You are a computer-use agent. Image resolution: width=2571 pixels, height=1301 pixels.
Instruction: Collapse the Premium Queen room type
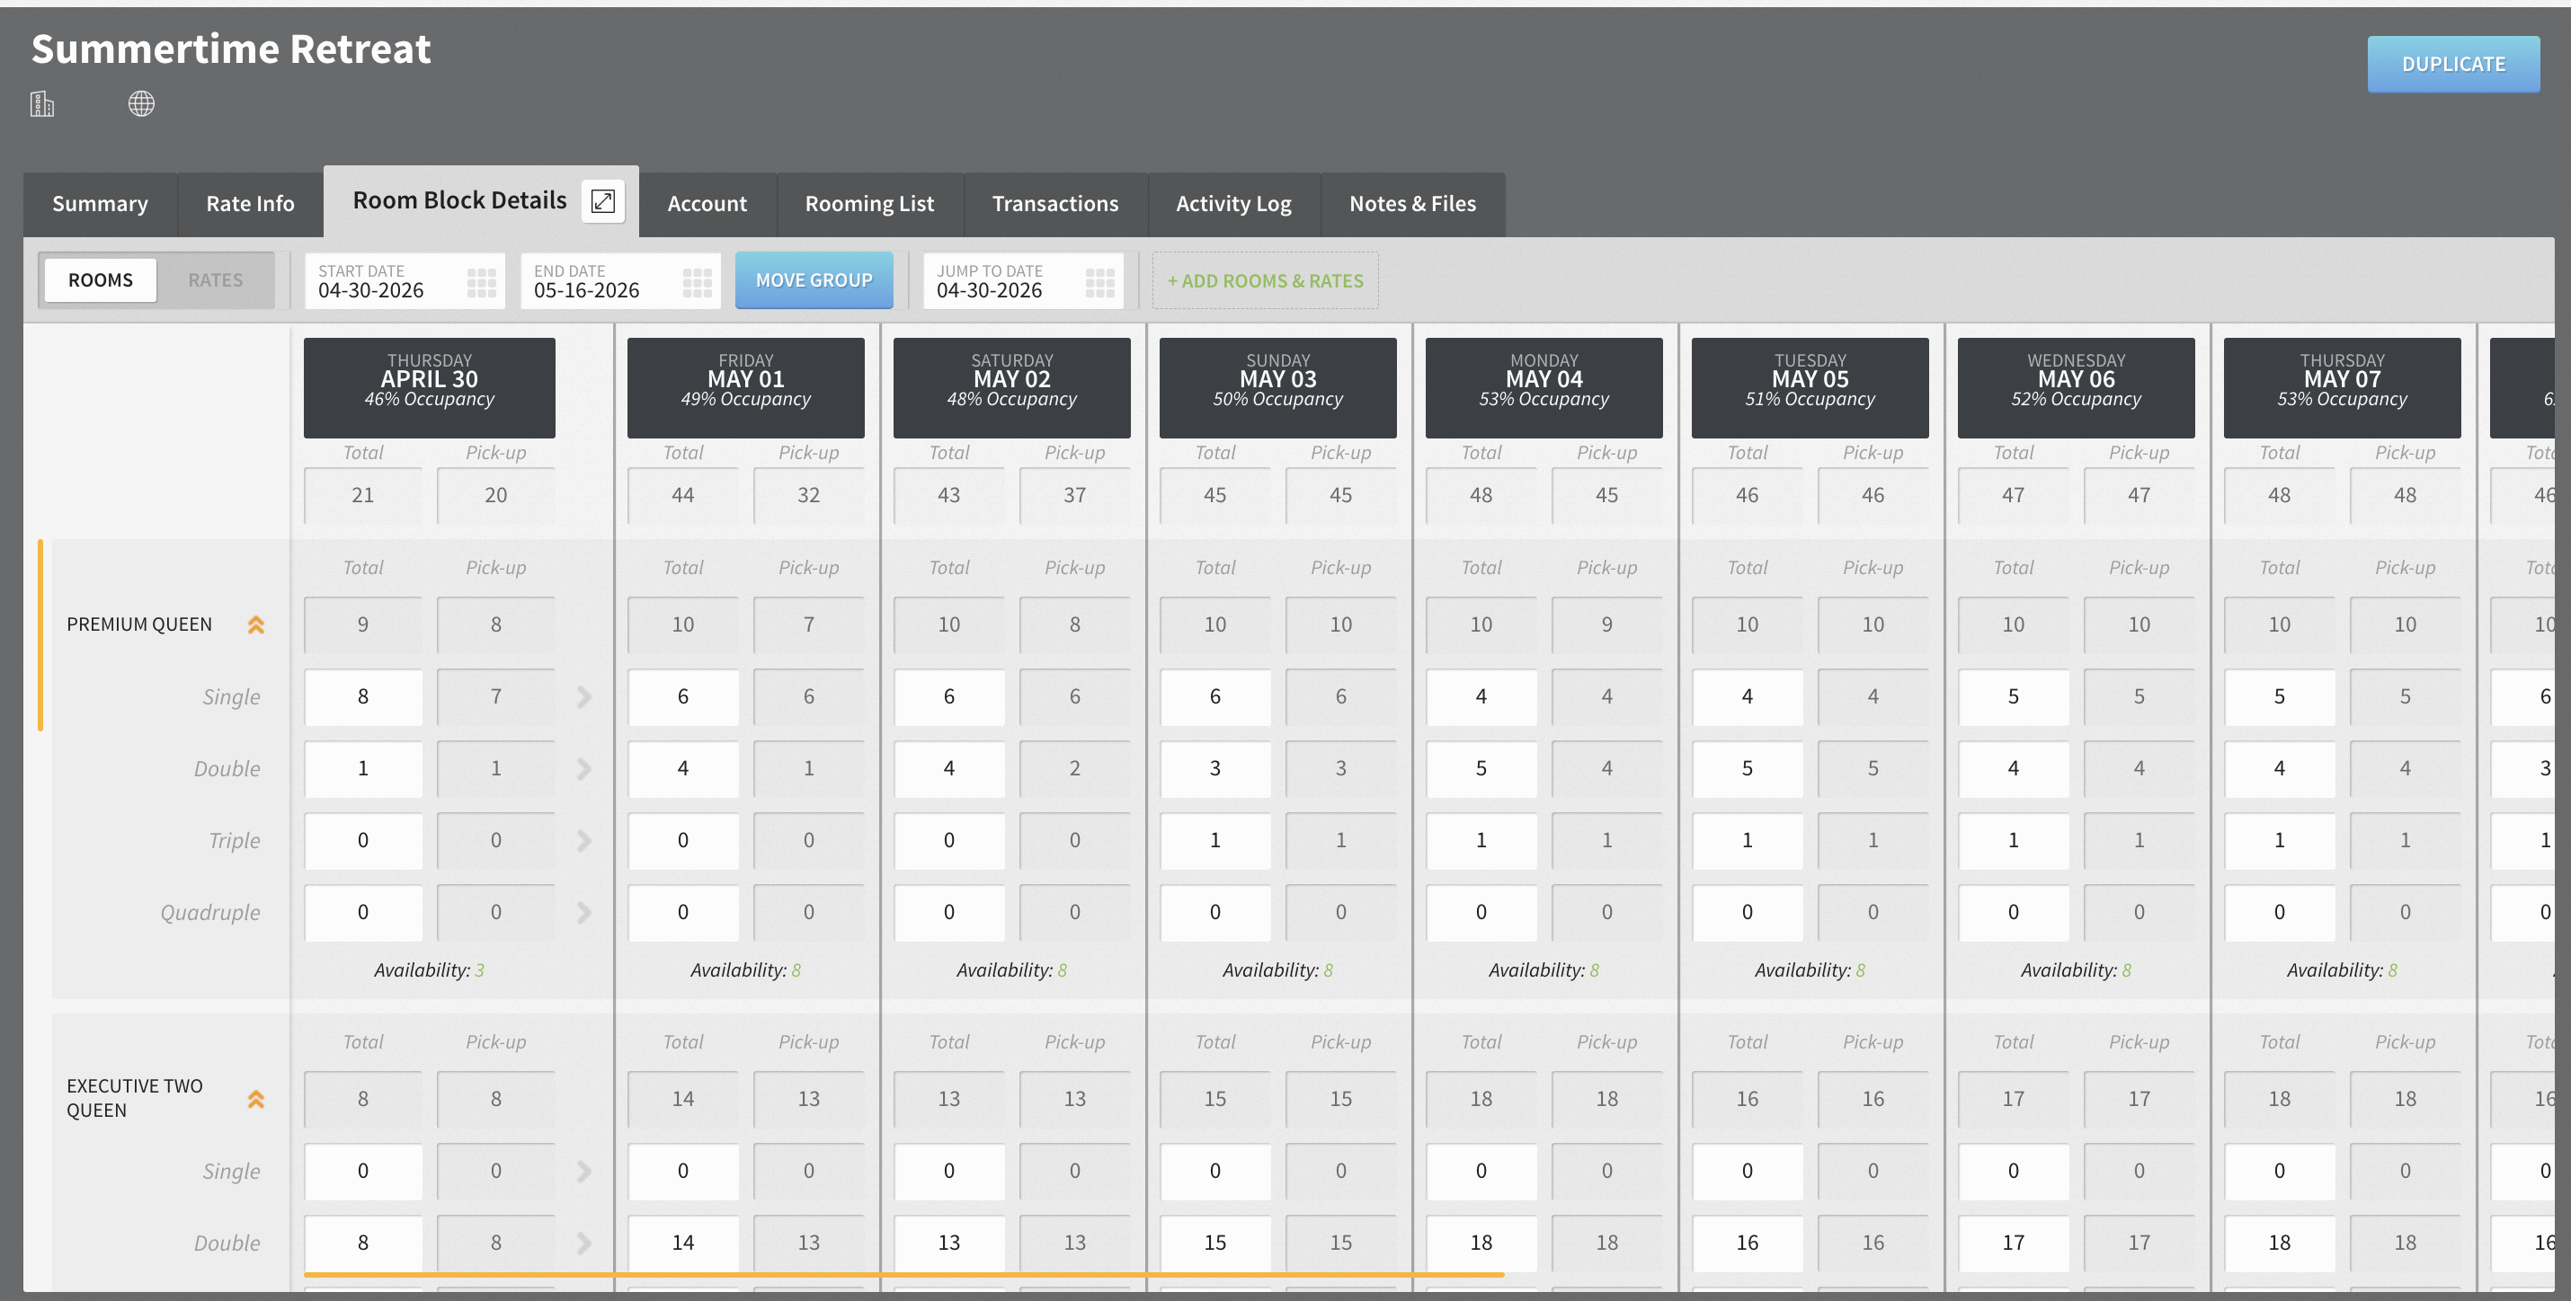coord(255,624)
